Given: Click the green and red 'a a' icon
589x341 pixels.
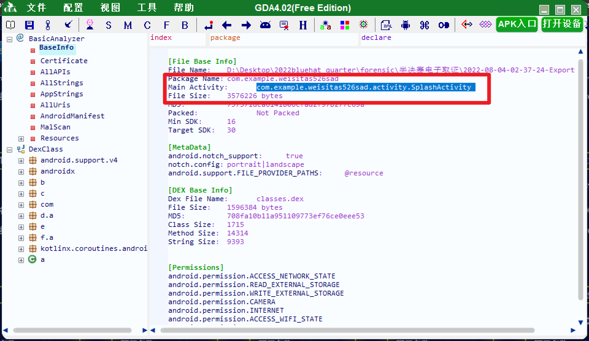Looking at the screenshot, I should click(x=325, y=25).
